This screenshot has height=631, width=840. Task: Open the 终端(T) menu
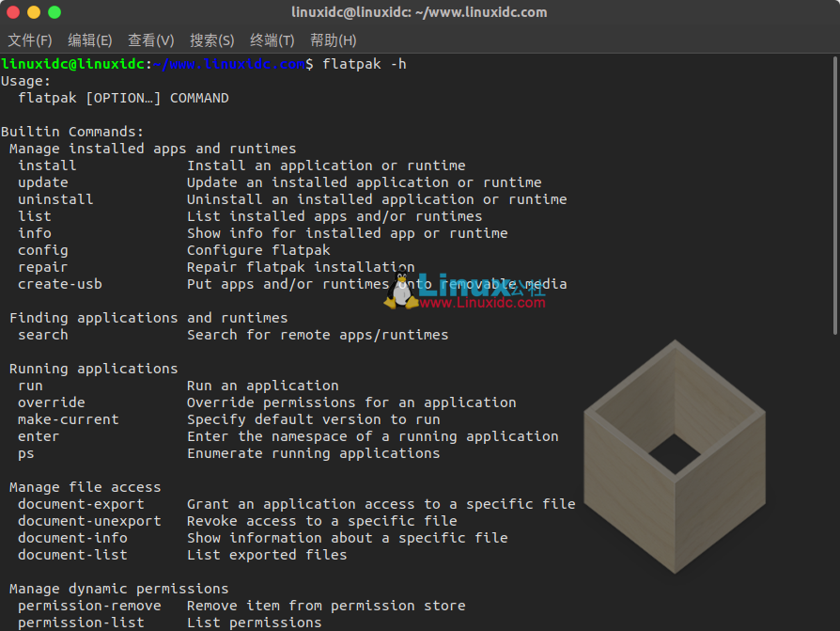[272, 40]
